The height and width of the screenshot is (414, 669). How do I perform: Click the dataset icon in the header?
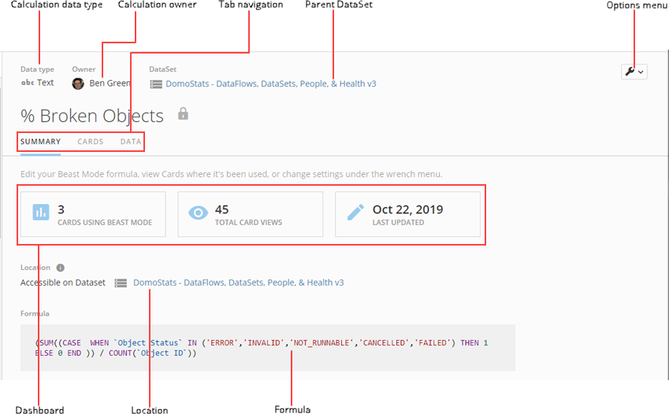(156, 84)
